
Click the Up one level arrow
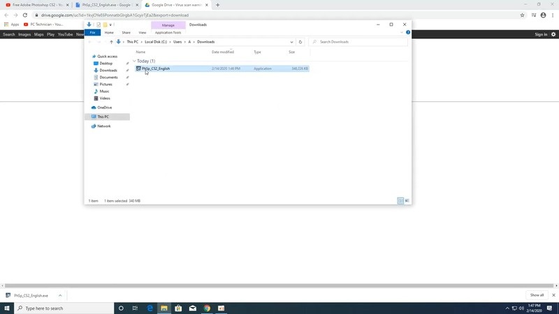pos(111,42)
